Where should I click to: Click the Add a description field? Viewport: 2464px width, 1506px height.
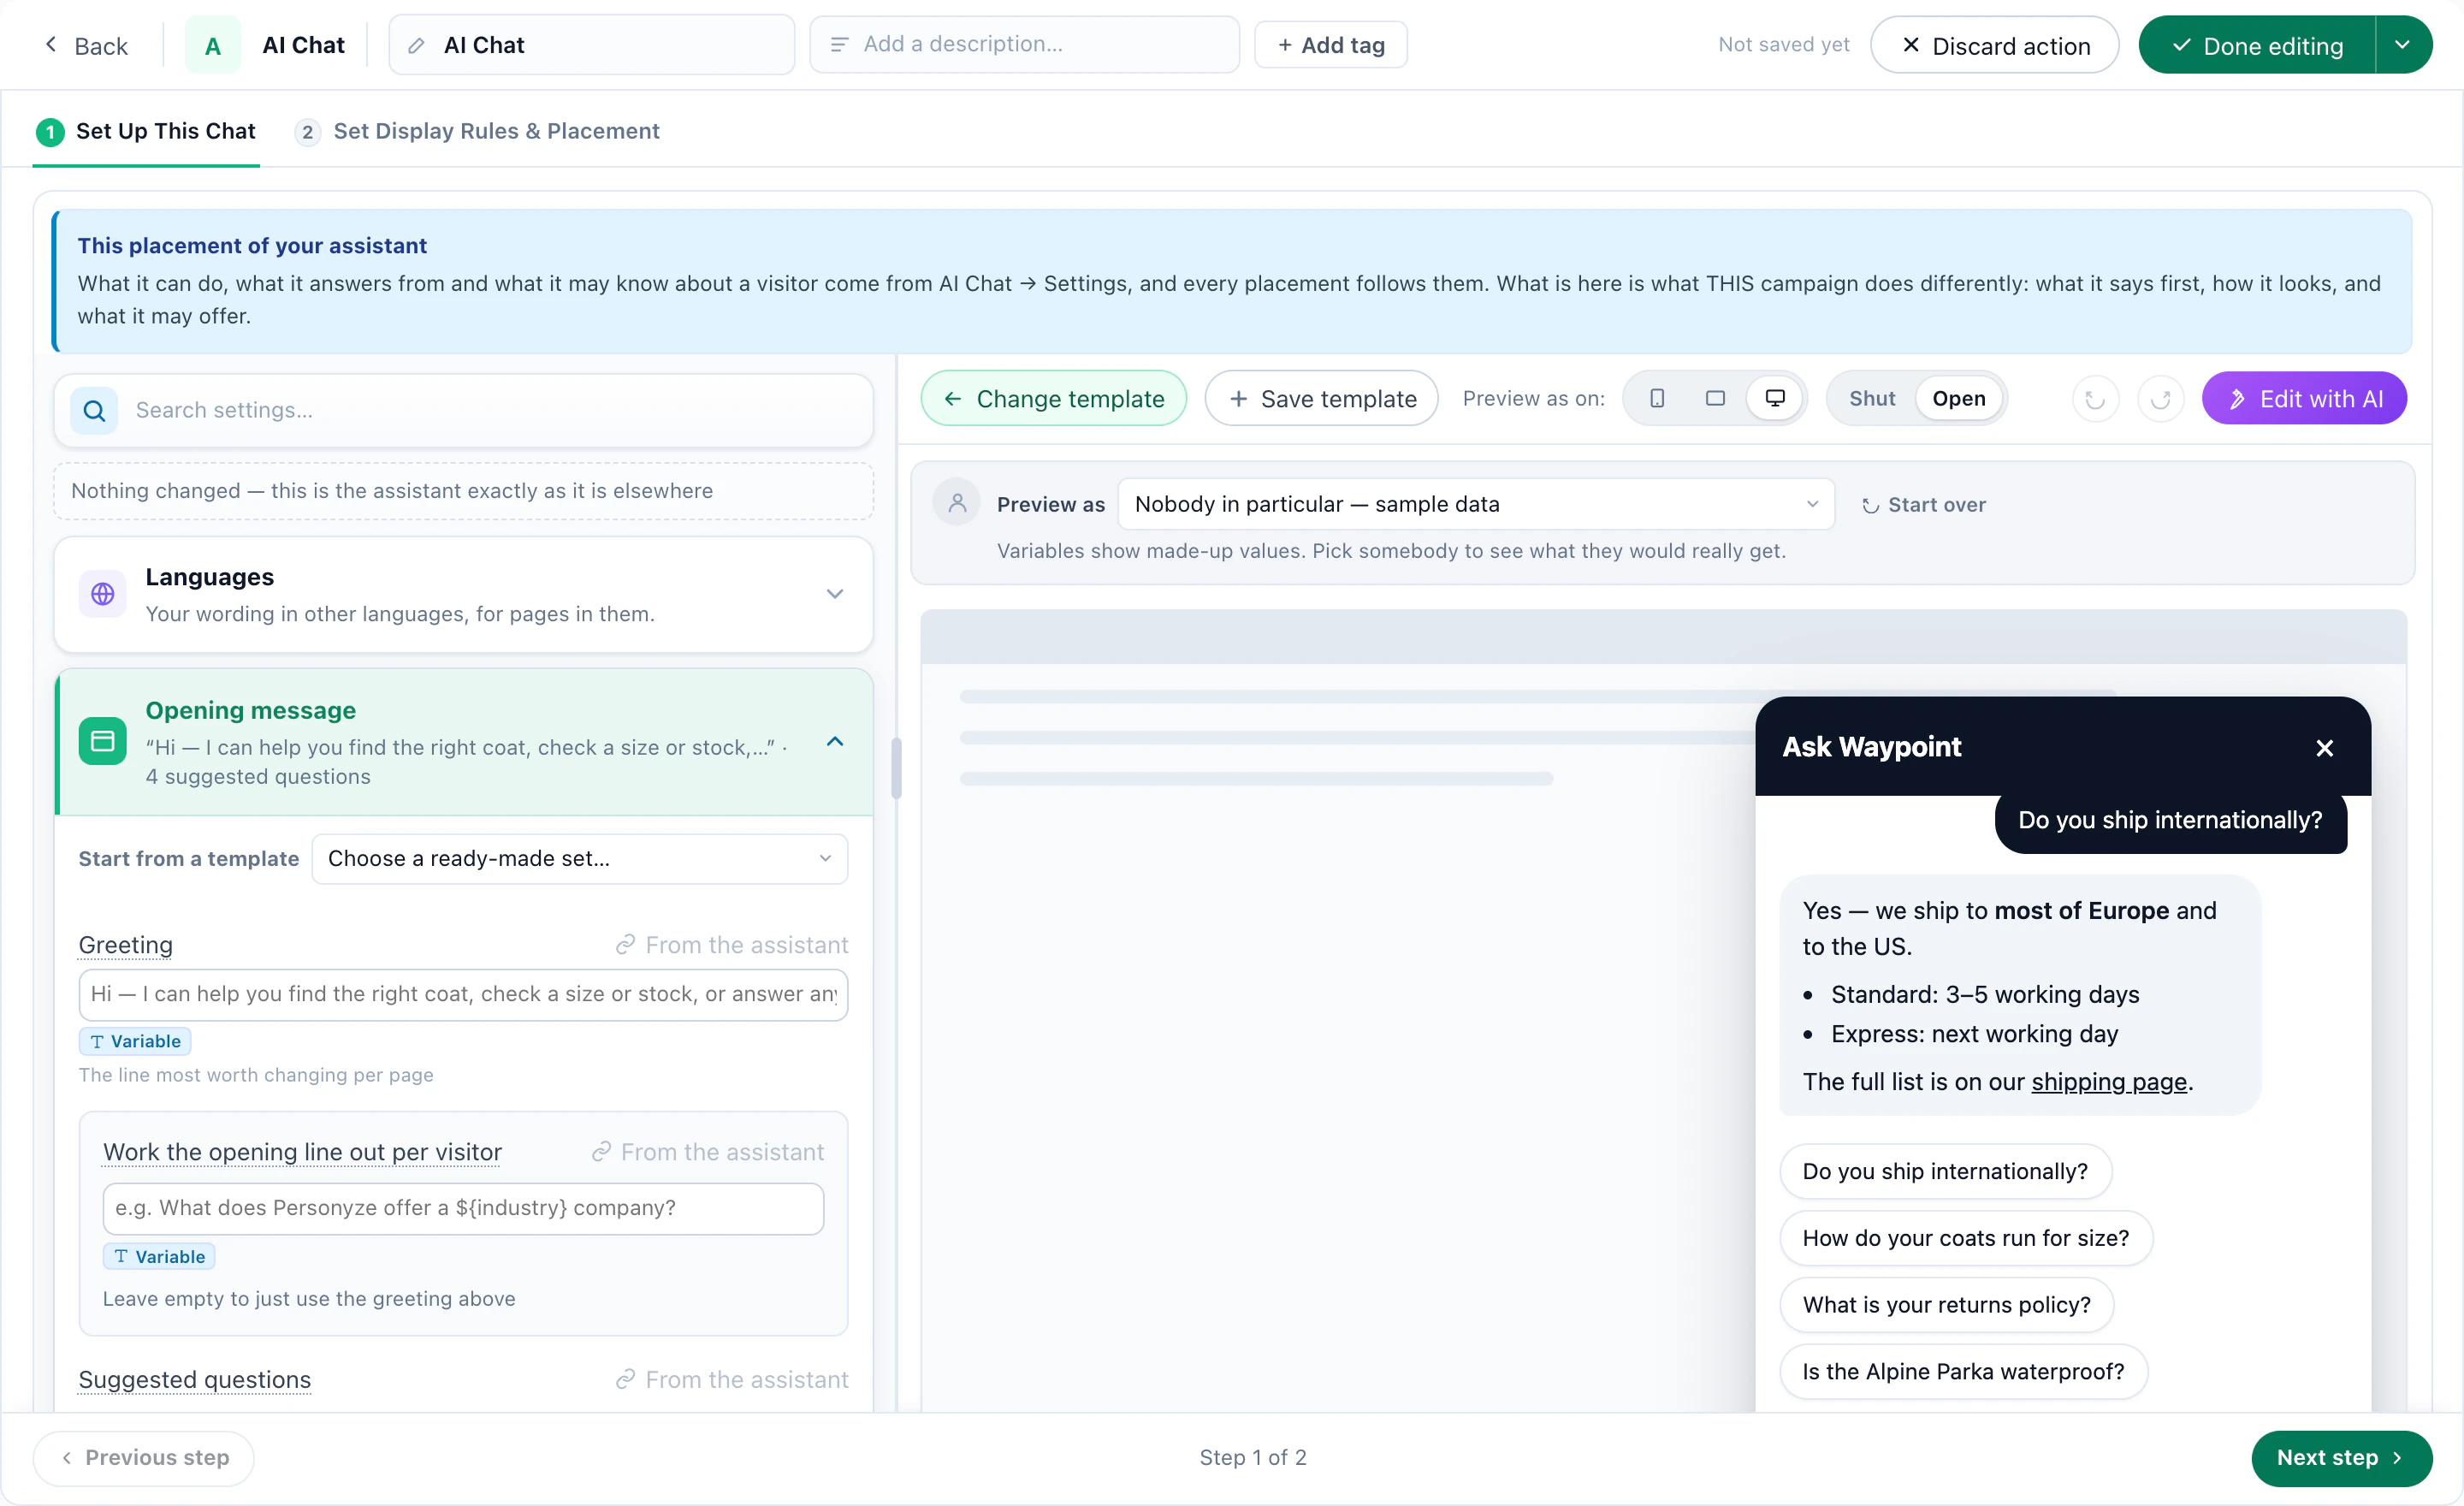pyautogui.click(x=1025, y=44)
